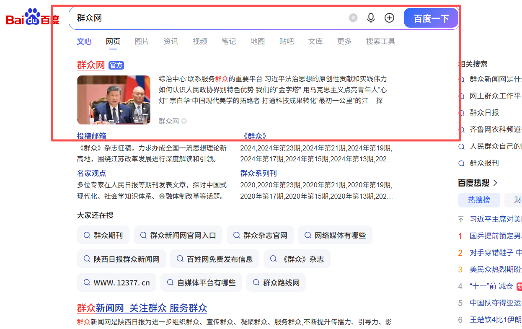Image resolution: width=522 pixels, height=329 pixels.
Task: Open the Baidu logo homepage link
Action: (x=33, y=17)
